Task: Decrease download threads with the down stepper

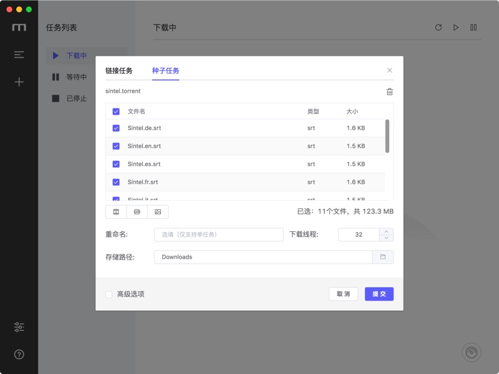Action: 387,237
